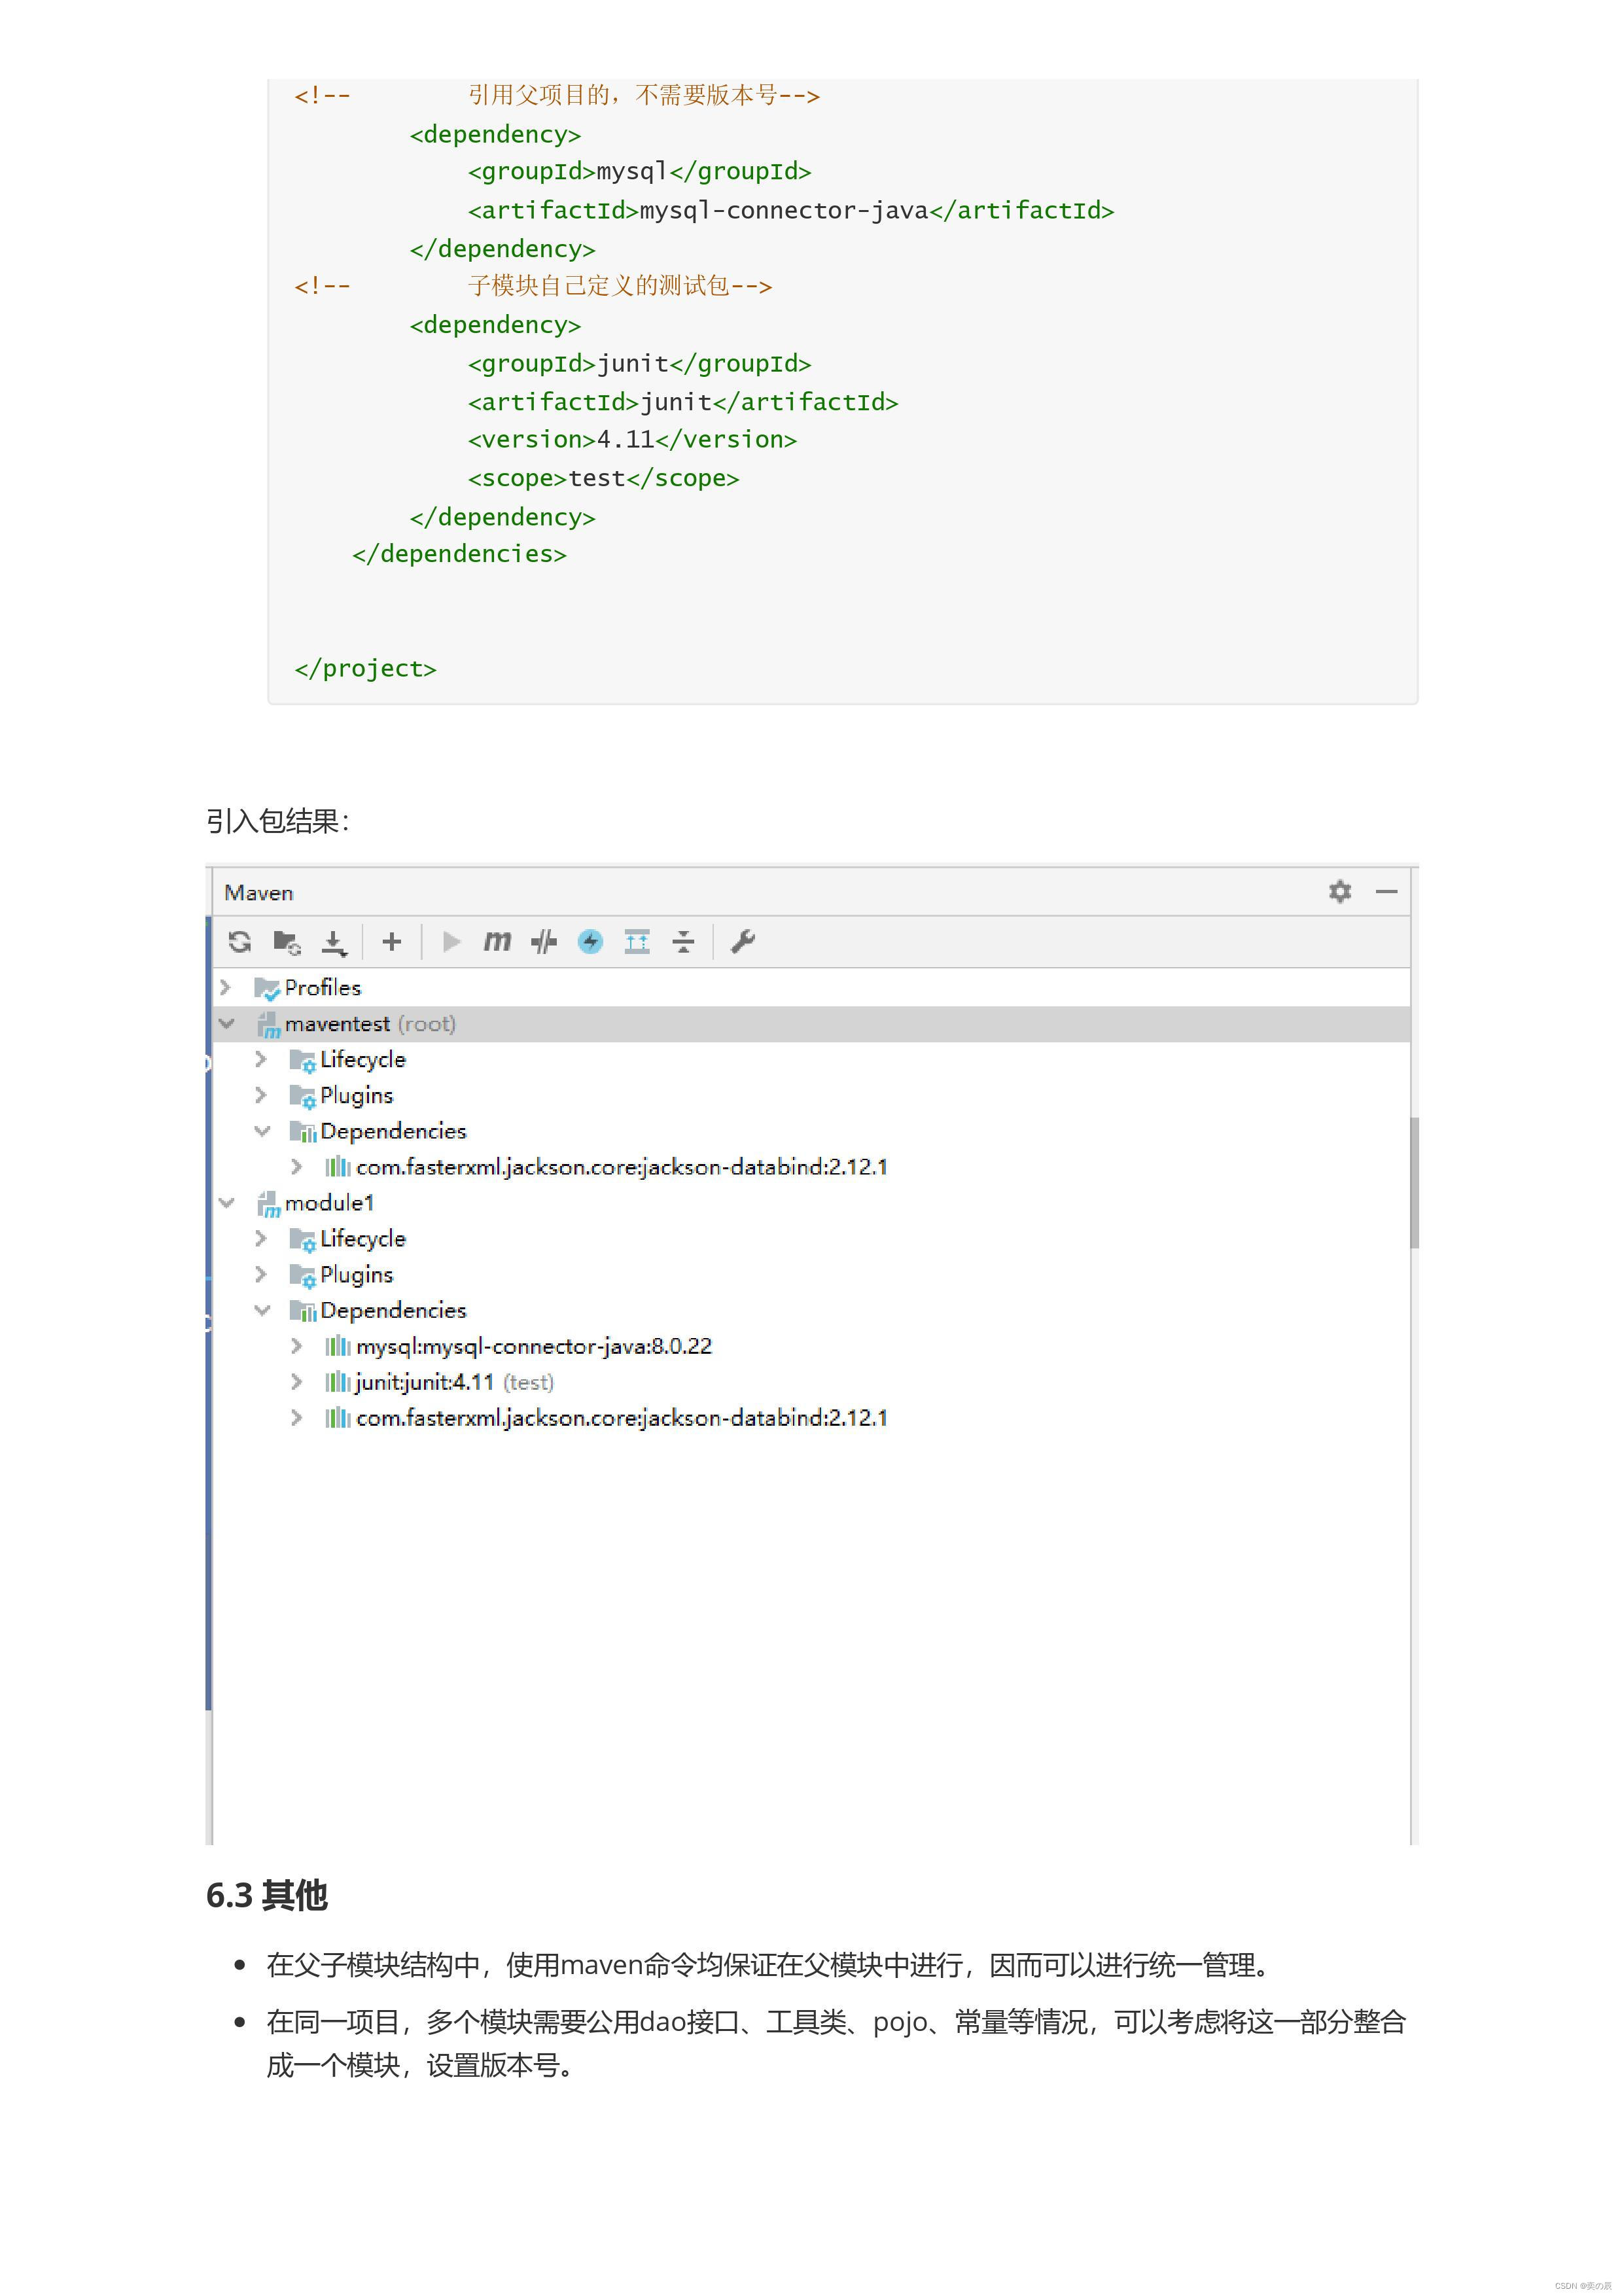Viewport: 1622px width, 2296px height.
Task: Click Collapse All icon in Maven toolbar
Action: (684, 941)
